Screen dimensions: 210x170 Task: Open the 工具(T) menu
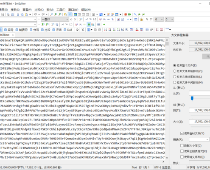tap(61, 10)
